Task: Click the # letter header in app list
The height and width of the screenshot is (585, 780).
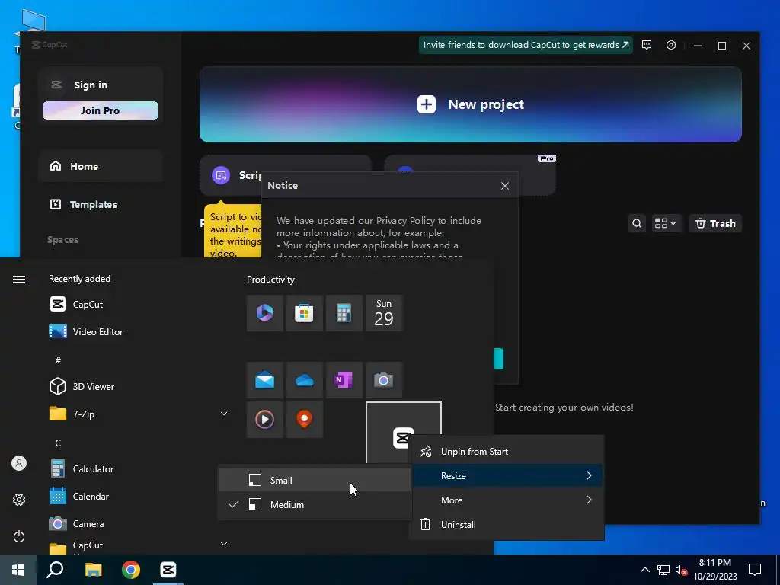Action: click(x=58, y=360)
